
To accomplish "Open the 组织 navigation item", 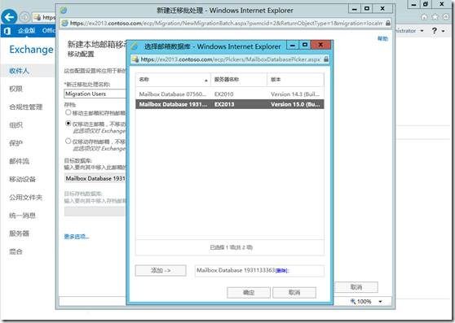I will point(15,125).
